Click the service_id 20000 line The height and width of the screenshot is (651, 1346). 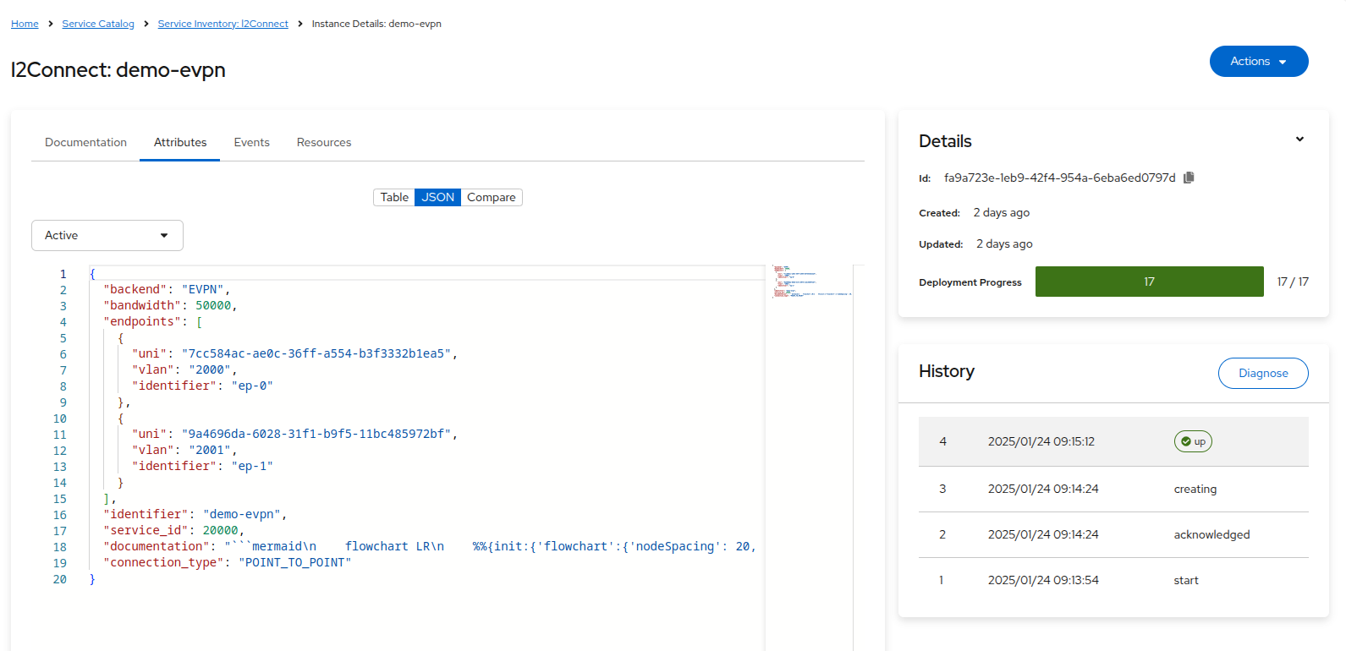pyautogui.click(x=173, y=530)
